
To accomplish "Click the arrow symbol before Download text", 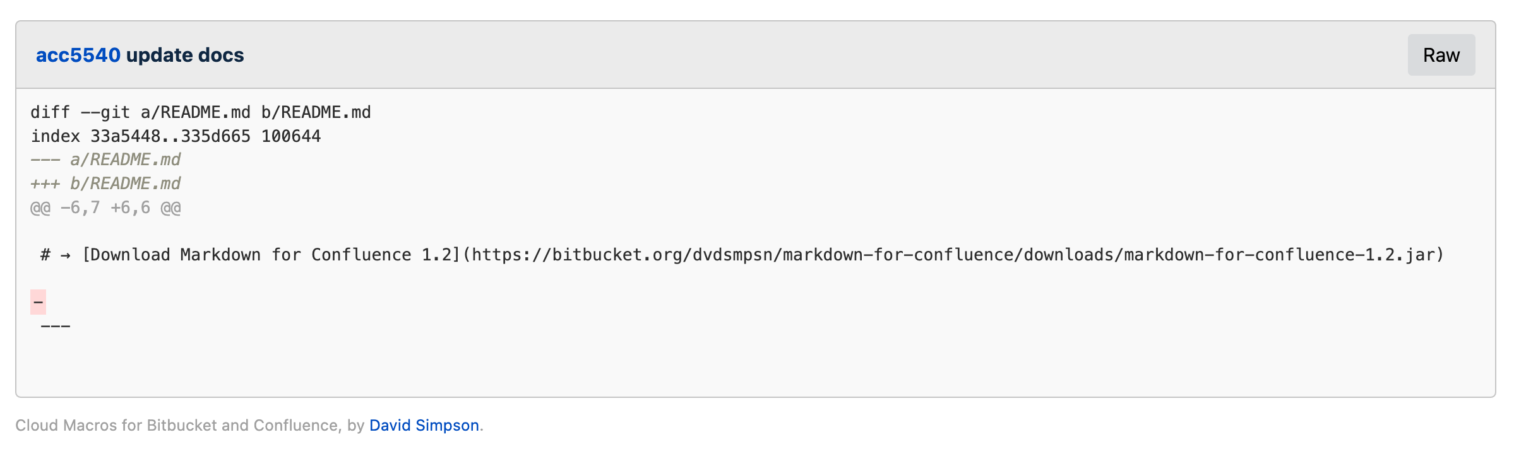I will coord(66,255).
